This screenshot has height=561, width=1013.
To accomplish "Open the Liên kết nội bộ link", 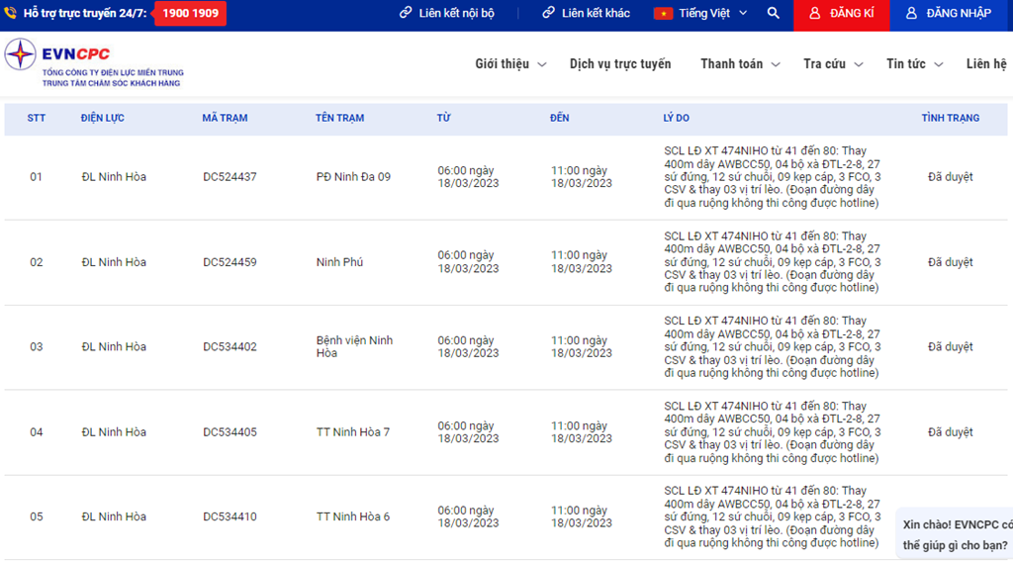I will point(456,14).
